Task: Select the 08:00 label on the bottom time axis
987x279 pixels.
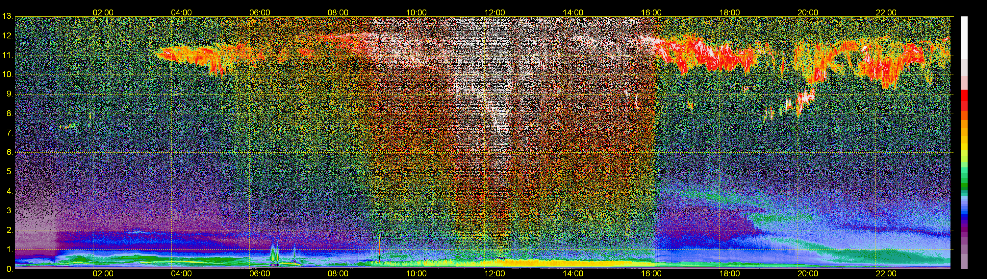Action: click(338, 274)
